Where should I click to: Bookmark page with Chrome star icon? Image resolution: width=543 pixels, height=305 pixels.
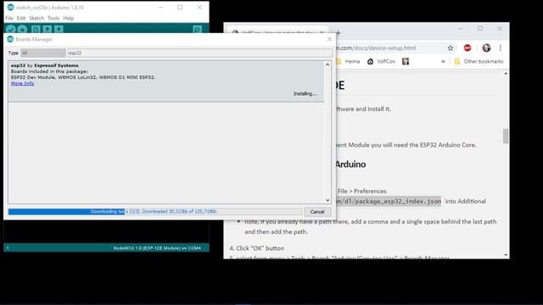tap(451, 48)
